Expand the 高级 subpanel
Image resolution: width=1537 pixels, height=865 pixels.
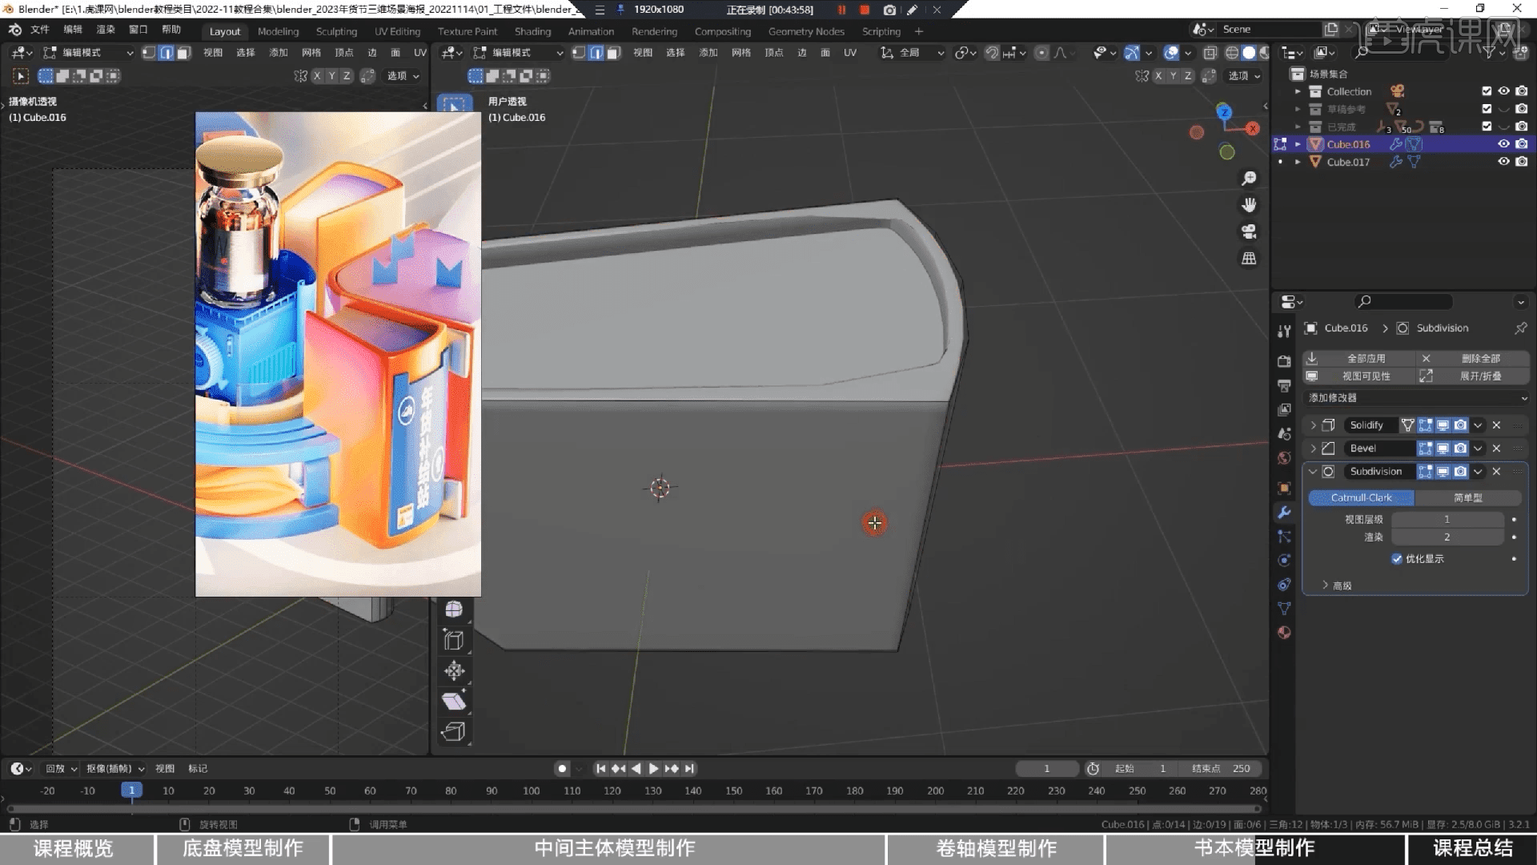pos(1337,585)
